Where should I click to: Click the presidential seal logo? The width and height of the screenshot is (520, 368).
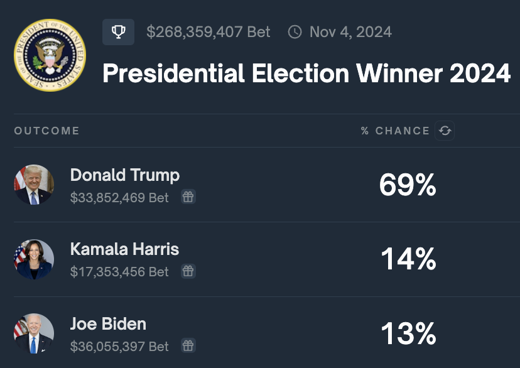click(50, 55)
